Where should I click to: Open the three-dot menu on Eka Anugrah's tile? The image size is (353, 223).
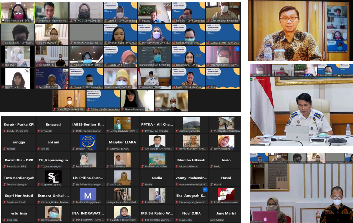click(205, 190)
